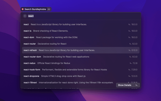The width and height of the screenshot is (161, 101).
Task: Click the Search Bundlephobia title label
Action: click(35, 9)
